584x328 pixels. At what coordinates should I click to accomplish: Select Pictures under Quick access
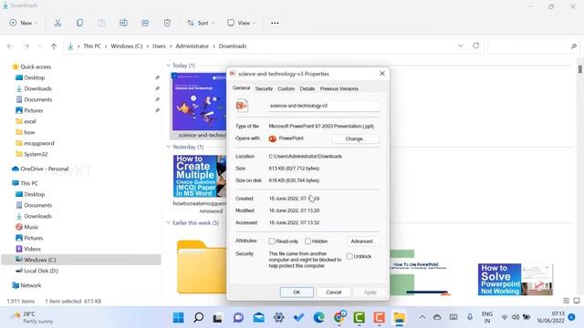(x=33, y=110)
